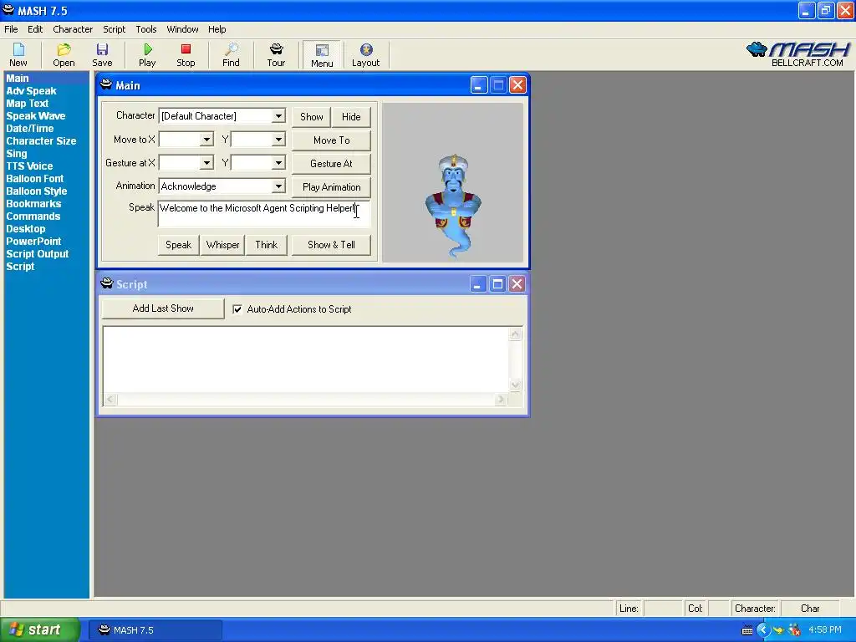Image resolution: width=856 pixels, height=642 pixels.
Task: Select Desktop in the sidebar
Action: tap(26, 229)
